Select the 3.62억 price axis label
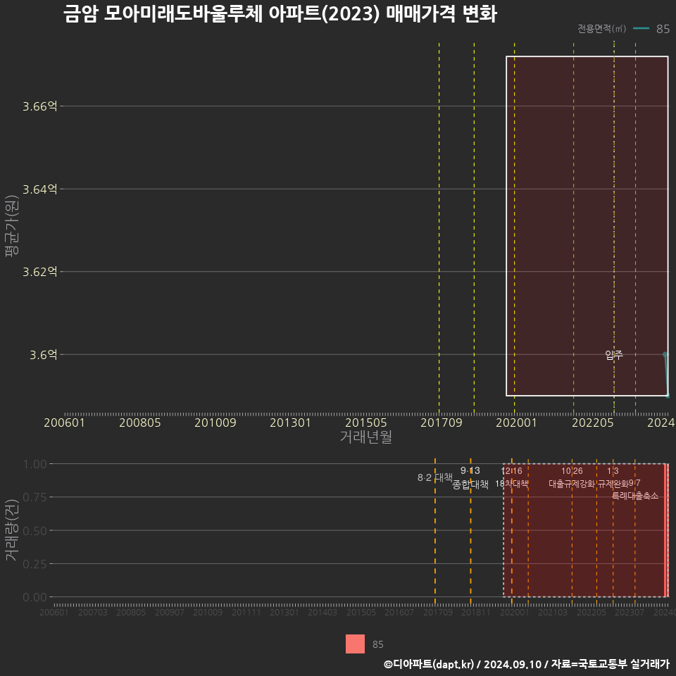The height and width of the screenshot is (676, 676). pos(39,272)
